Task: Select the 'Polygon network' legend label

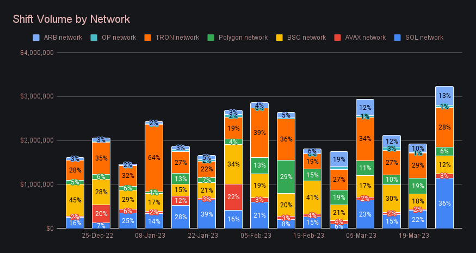Action: 243,38
